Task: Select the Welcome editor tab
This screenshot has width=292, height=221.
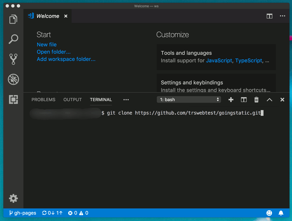Action: click(x=48, y=16)
